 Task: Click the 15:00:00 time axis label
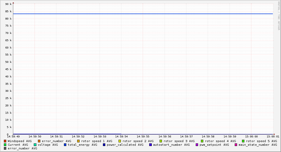(251, 136)
